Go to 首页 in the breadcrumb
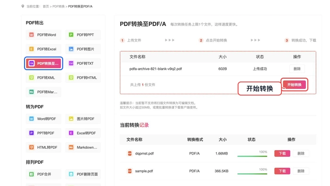Screen dimensions: 330x186 (46, 7)
